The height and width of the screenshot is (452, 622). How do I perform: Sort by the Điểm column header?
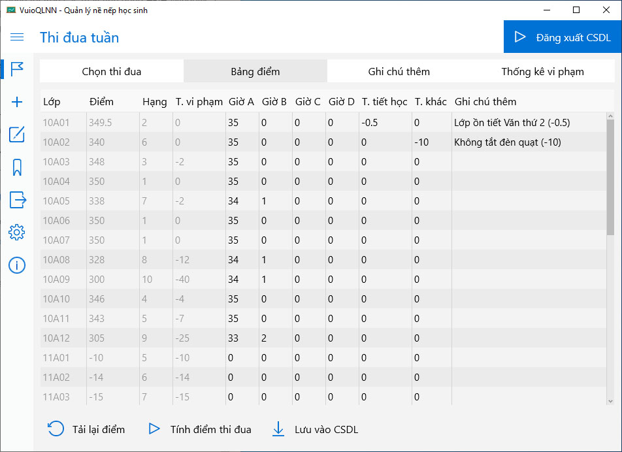tap(101, 101)
